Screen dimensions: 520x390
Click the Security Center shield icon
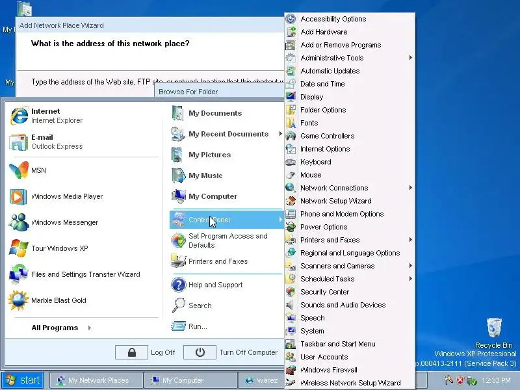pos(291,292)
